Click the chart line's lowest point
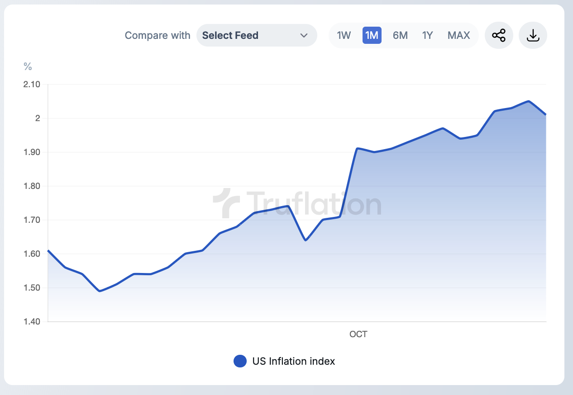The width and height of the screenshot is (573, 395). tap(100, 291)
